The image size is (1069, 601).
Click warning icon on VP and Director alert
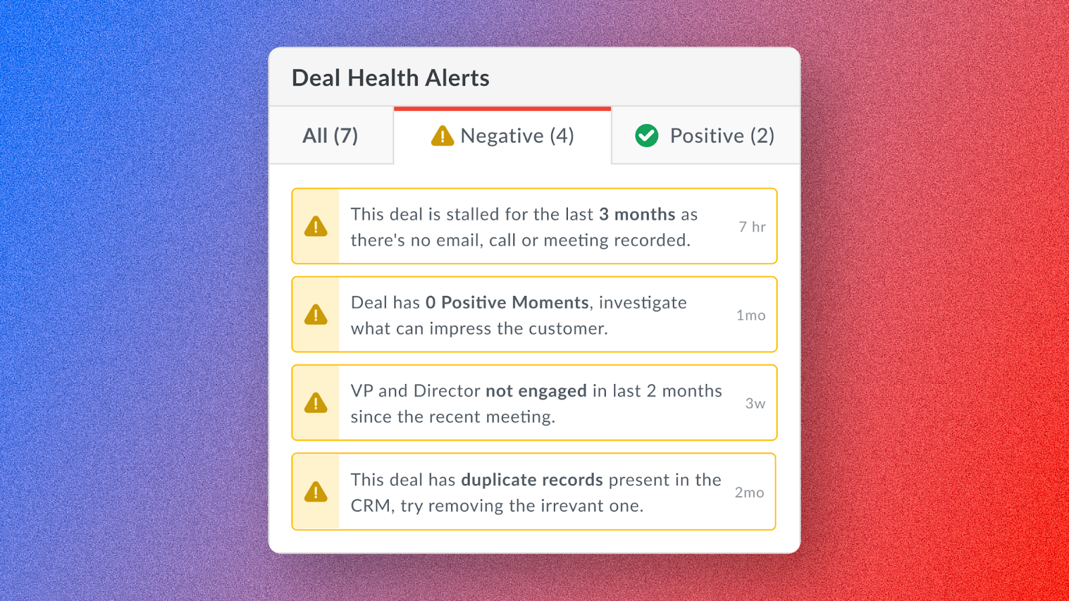click(x=316, y=403)
